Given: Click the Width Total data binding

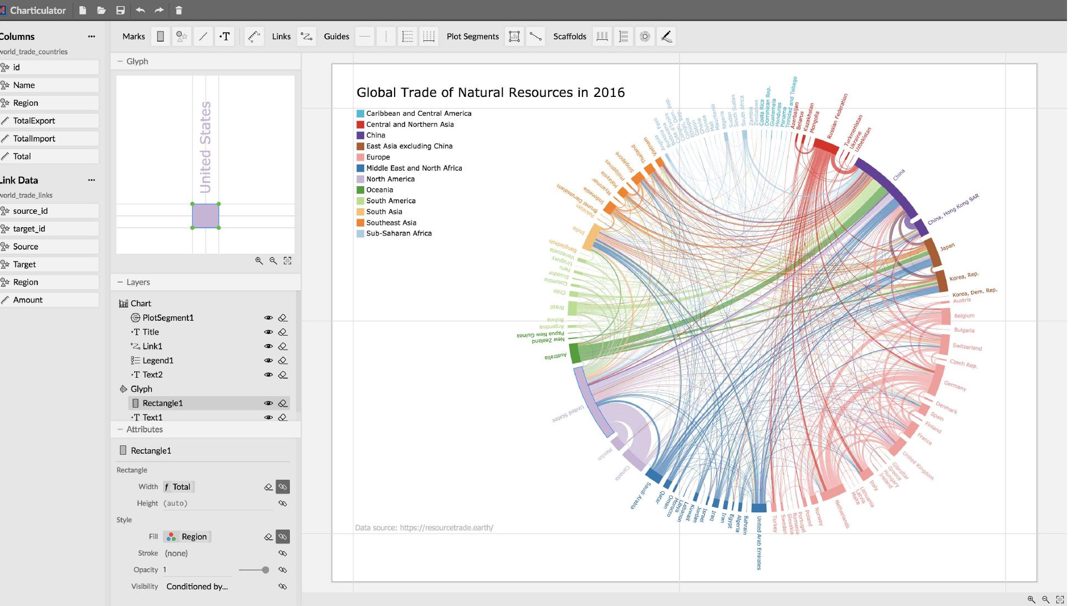Looking at the screenshot, I should click(x=178, y=487).
